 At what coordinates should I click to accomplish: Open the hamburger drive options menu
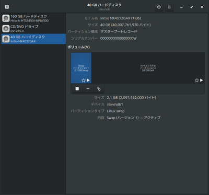tap(169, 7)
